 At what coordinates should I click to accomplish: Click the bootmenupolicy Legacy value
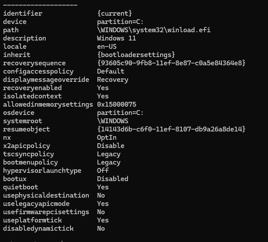click(108, 162)
